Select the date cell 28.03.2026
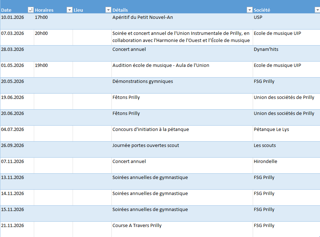 (12, 49)
